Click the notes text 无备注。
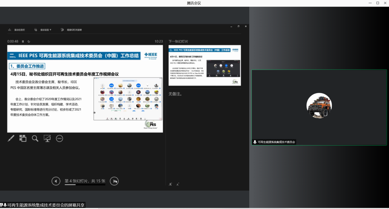This screenshot has height=209, width=389. [x=175, y=94]
